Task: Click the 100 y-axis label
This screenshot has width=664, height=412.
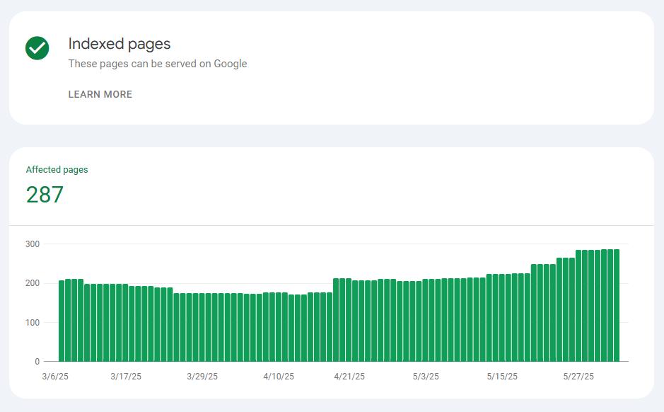Action: click(33, 323)
